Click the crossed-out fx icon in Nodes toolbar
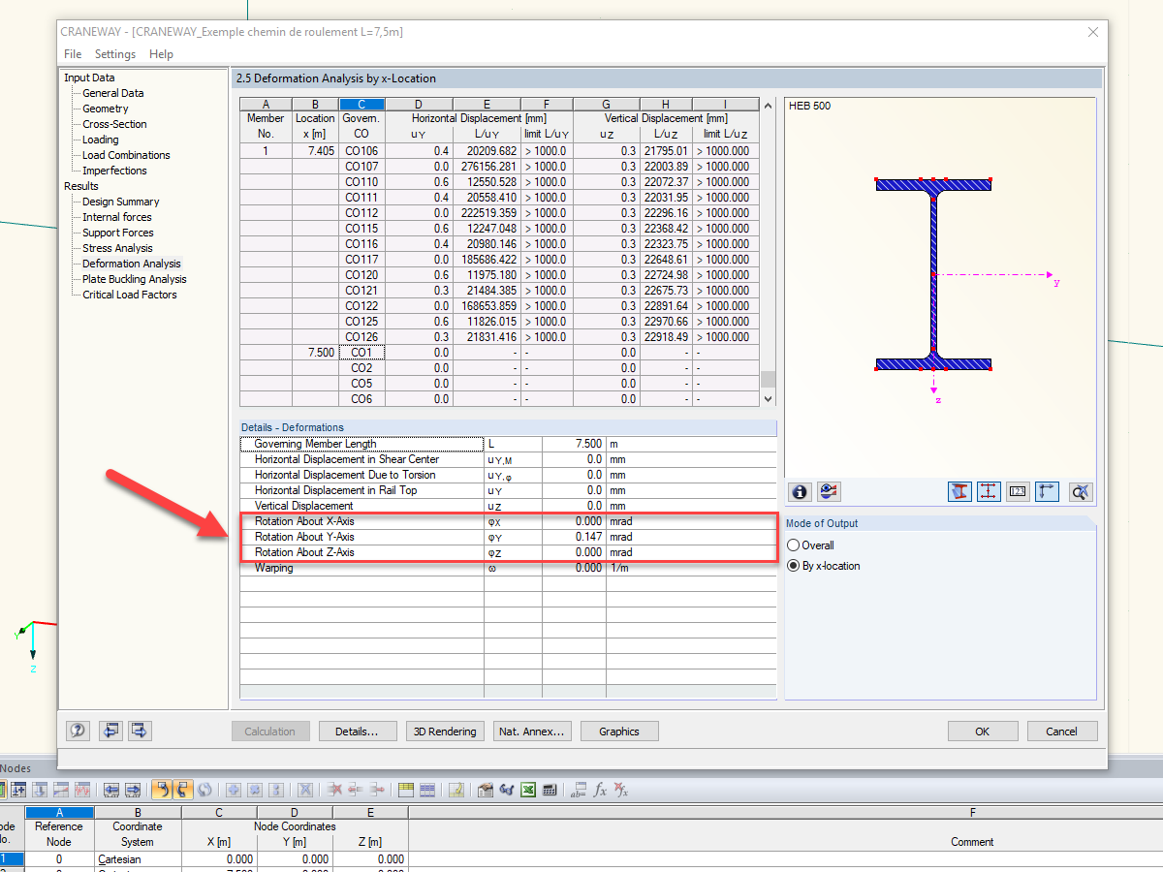 (x=621, y=790)
